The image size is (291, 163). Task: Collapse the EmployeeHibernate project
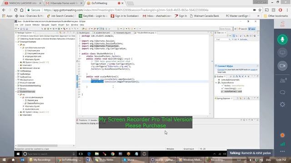coord(16,42)
